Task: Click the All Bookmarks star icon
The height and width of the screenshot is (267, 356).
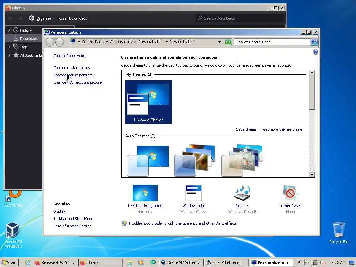Action: tap(16, 55)
